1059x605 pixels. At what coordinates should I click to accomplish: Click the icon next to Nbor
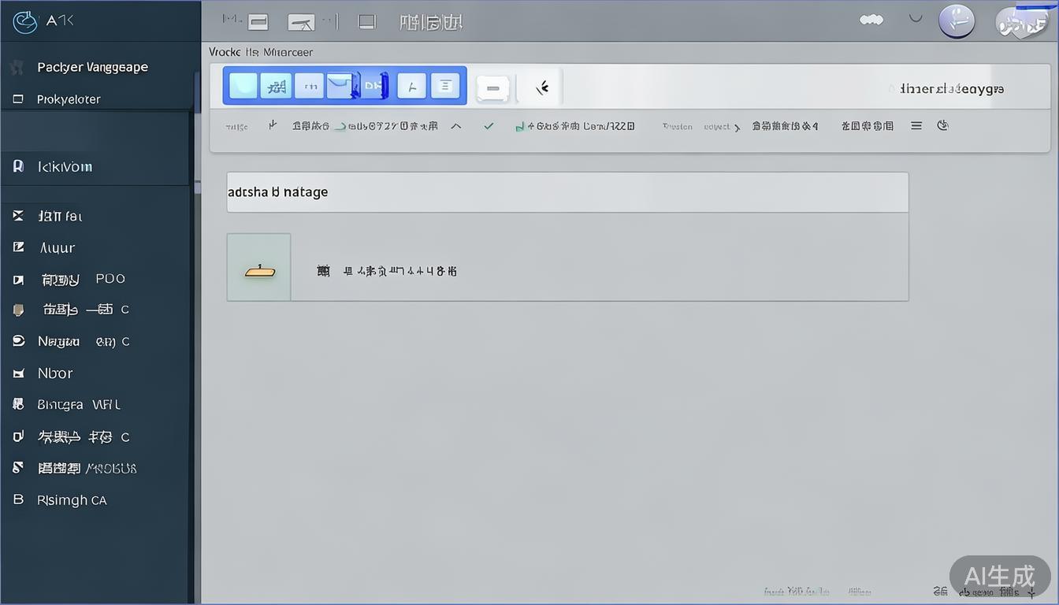[18, 373]
